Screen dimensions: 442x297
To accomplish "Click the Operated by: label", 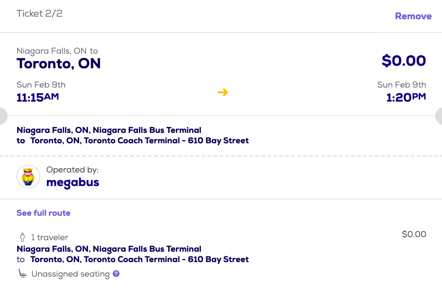I will coord(72,170).
